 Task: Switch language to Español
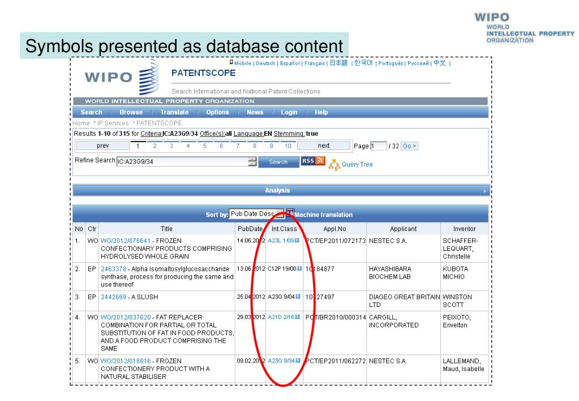290,63
